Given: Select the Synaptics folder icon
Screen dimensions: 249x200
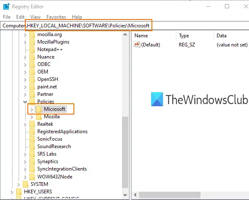Looking at the screenshot, I should 32,161.
